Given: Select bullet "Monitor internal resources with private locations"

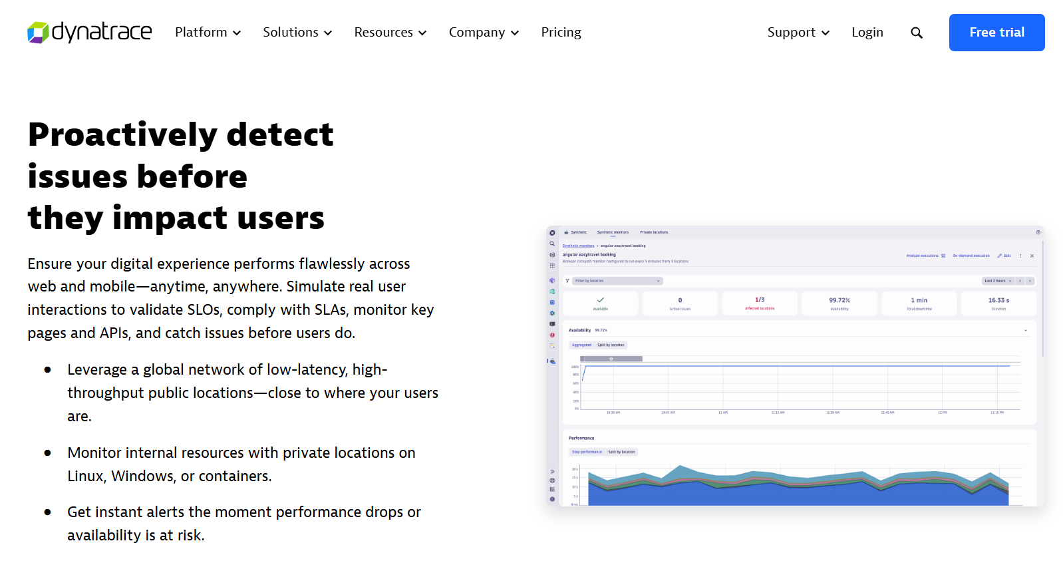Looking at the screenshot, I should click(x=241, y=465).
